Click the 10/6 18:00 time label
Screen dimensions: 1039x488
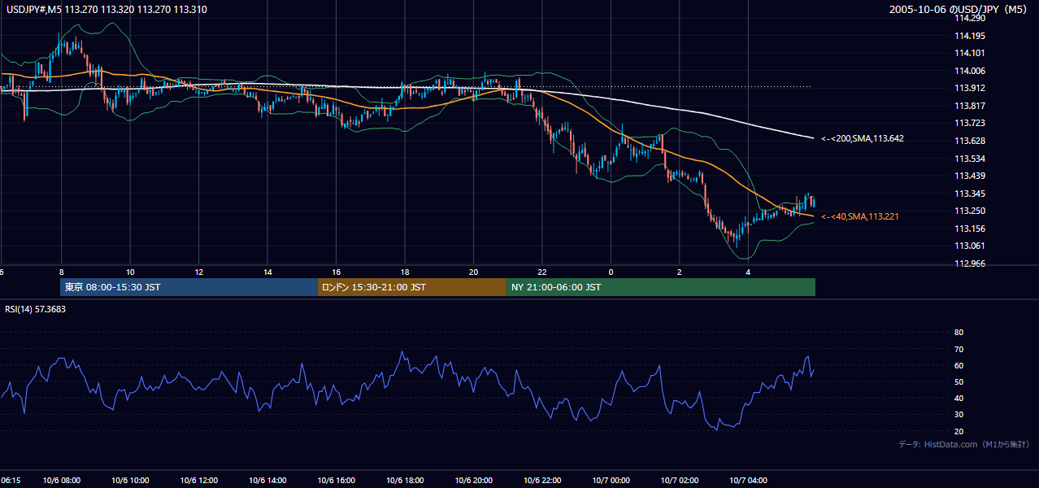click(x=405, y=481)
